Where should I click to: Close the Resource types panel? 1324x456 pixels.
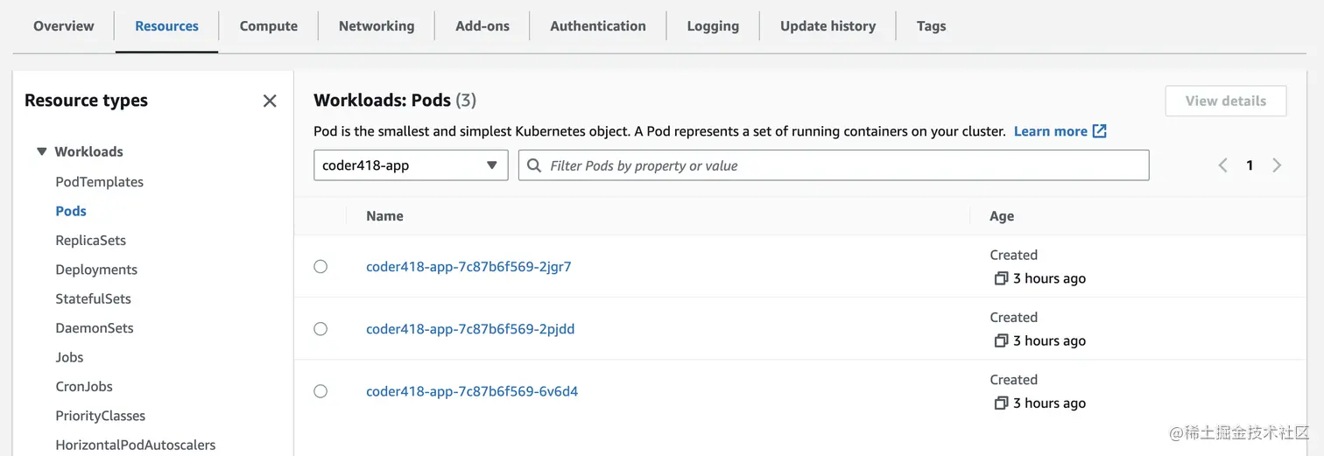pyautogui.click(x=270, y=101)
